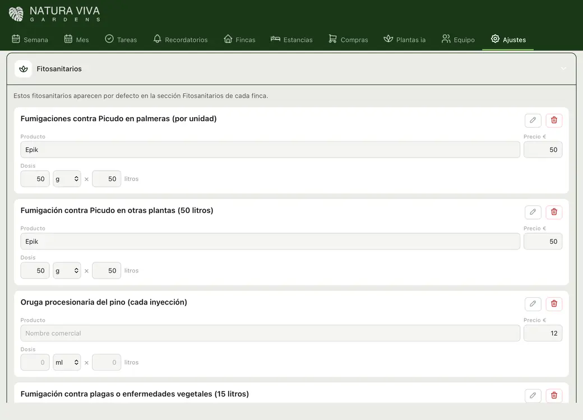Click the Fitosanitarios section plant icon

point(24,69)
